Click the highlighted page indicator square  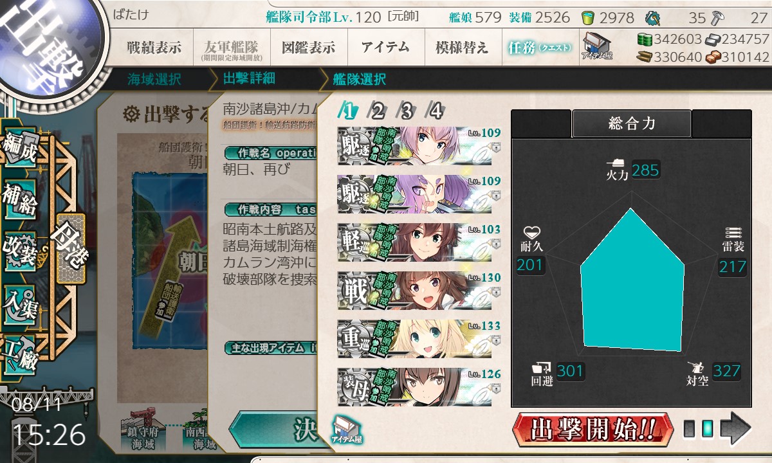point(706,429)
